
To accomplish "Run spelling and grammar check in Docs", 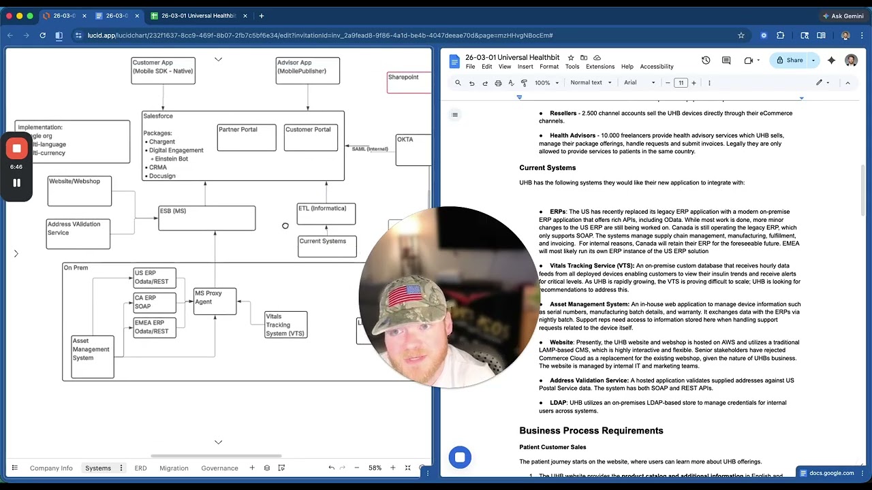I will pos(511,83).
